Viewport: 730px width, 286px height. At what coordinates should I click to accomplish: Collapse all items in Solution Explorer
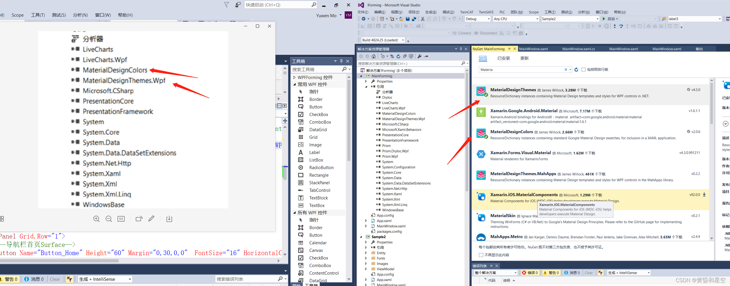405,56
